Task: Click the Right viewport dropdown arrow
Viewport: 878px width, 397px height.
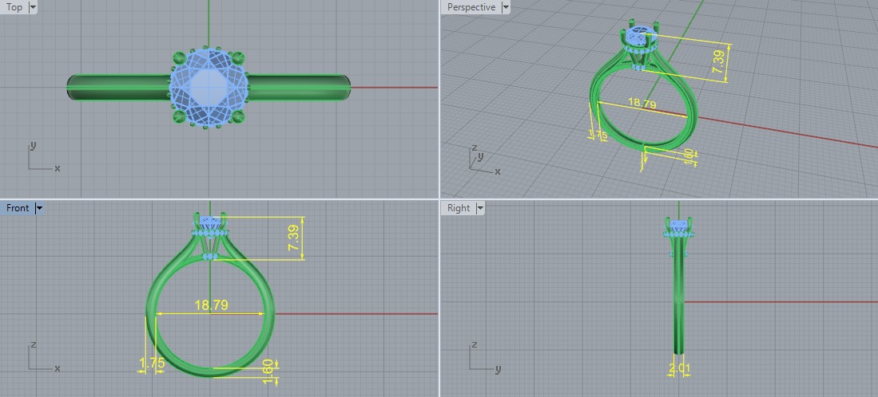Action: pyautogui.click(x=480, y=208)
